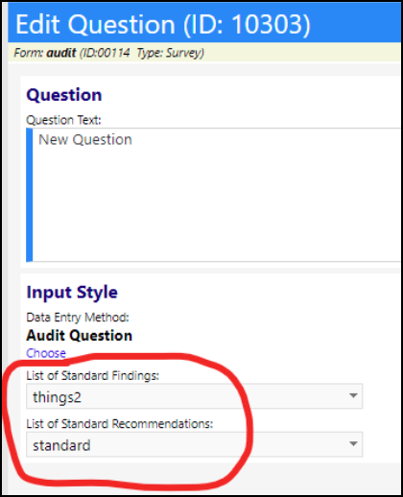Select the standard value in the recommendations box
Image resolution: width=403 pixels, height=497 pixels.
pos(61,445)
